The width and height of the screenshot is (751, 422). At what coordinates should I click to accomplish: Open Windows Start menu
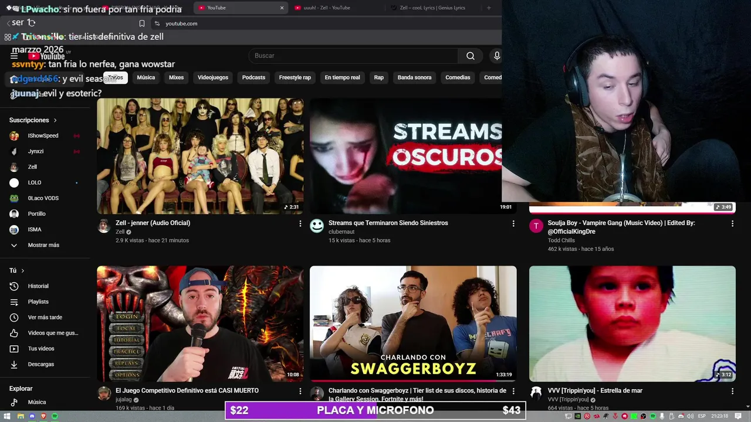tap(7, 416)
